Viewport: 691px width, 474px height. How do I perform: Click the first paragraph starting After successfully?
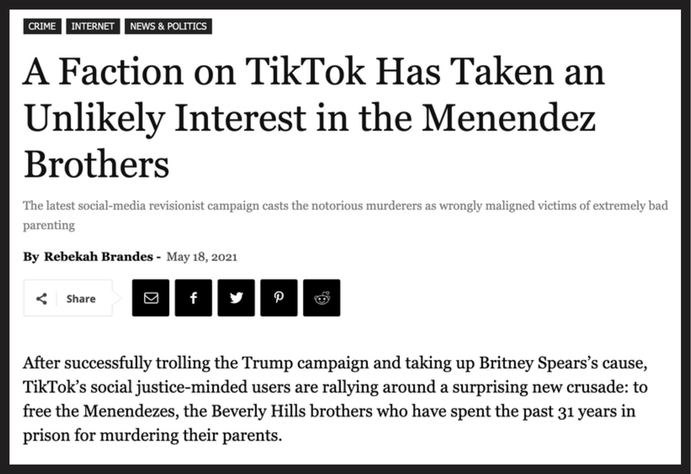click(x=335, y=399)
